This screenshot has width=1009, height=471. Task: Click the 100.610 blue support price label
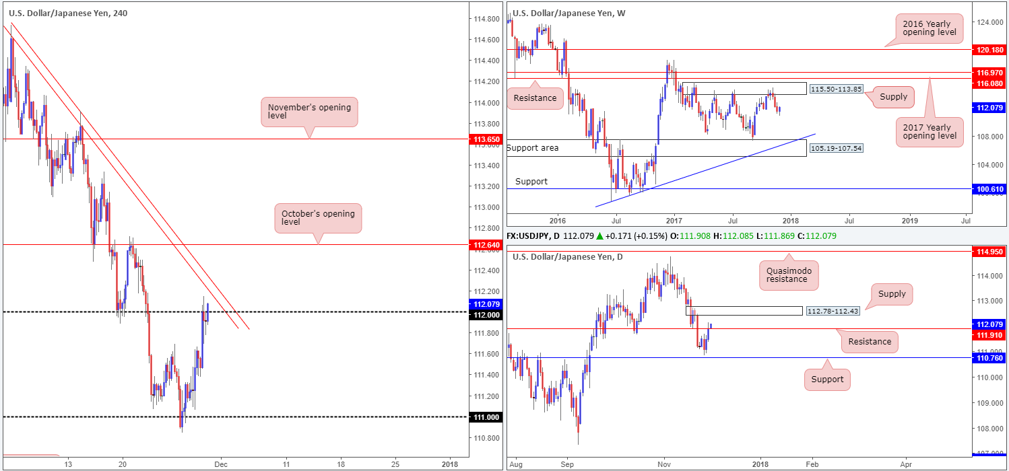[x=990, y=190]
